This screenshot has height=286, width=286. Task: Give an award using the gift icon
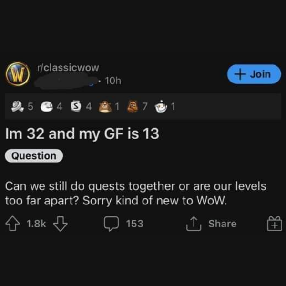tap(275, 224)
